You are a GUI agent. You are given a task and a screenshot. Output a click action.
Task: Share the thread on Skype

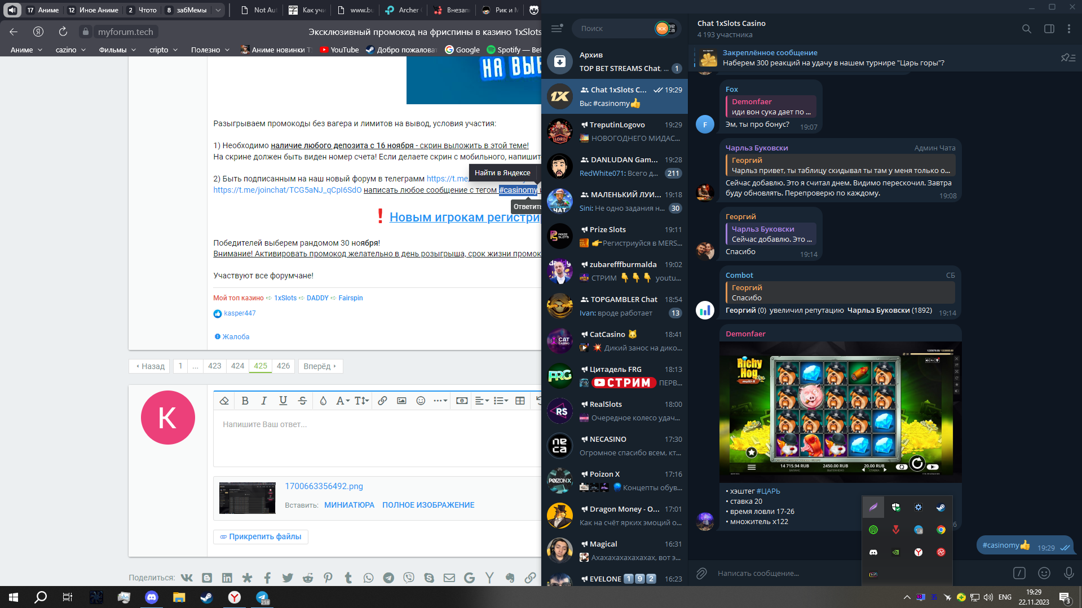429,578
